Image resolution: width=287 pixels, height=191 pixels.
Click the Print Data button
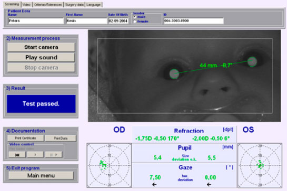(x=61, y=138)
